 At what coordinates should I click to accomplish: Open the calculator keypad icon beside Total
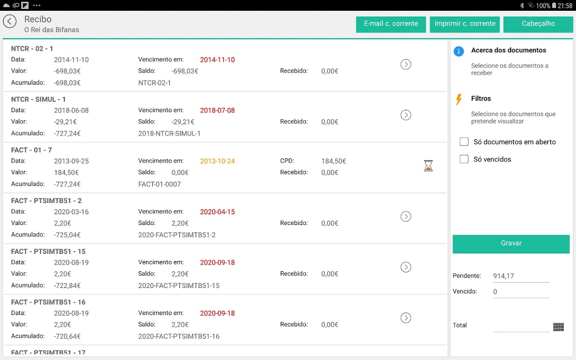coord(558,327)
